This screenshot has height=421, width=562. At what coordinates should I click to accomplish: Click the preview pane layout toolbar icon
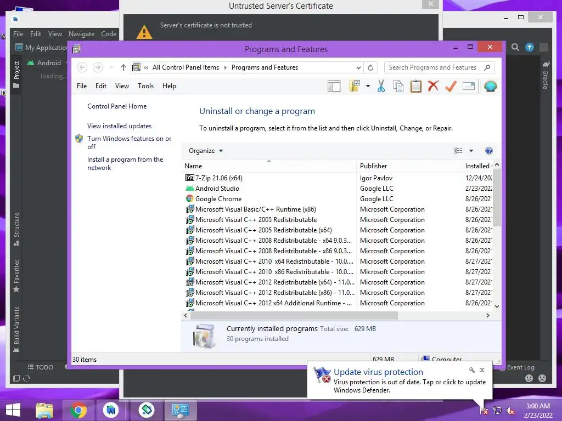pyautogui.click(x=334, y=86)
